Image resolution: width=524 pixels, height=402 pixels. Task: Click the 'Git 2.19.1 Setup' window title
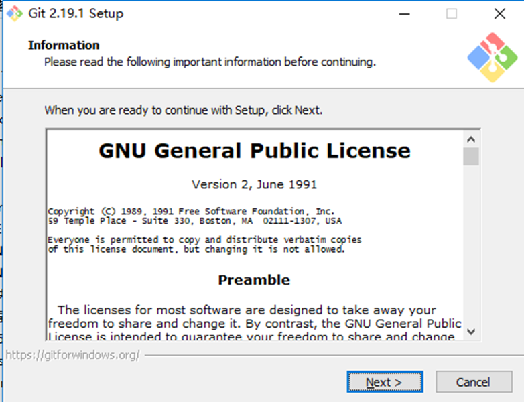[x=76, y=13]
